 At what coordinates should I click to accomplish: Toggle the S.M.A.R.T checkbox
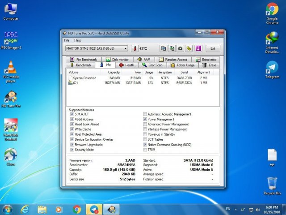click(x=72, y=114)
